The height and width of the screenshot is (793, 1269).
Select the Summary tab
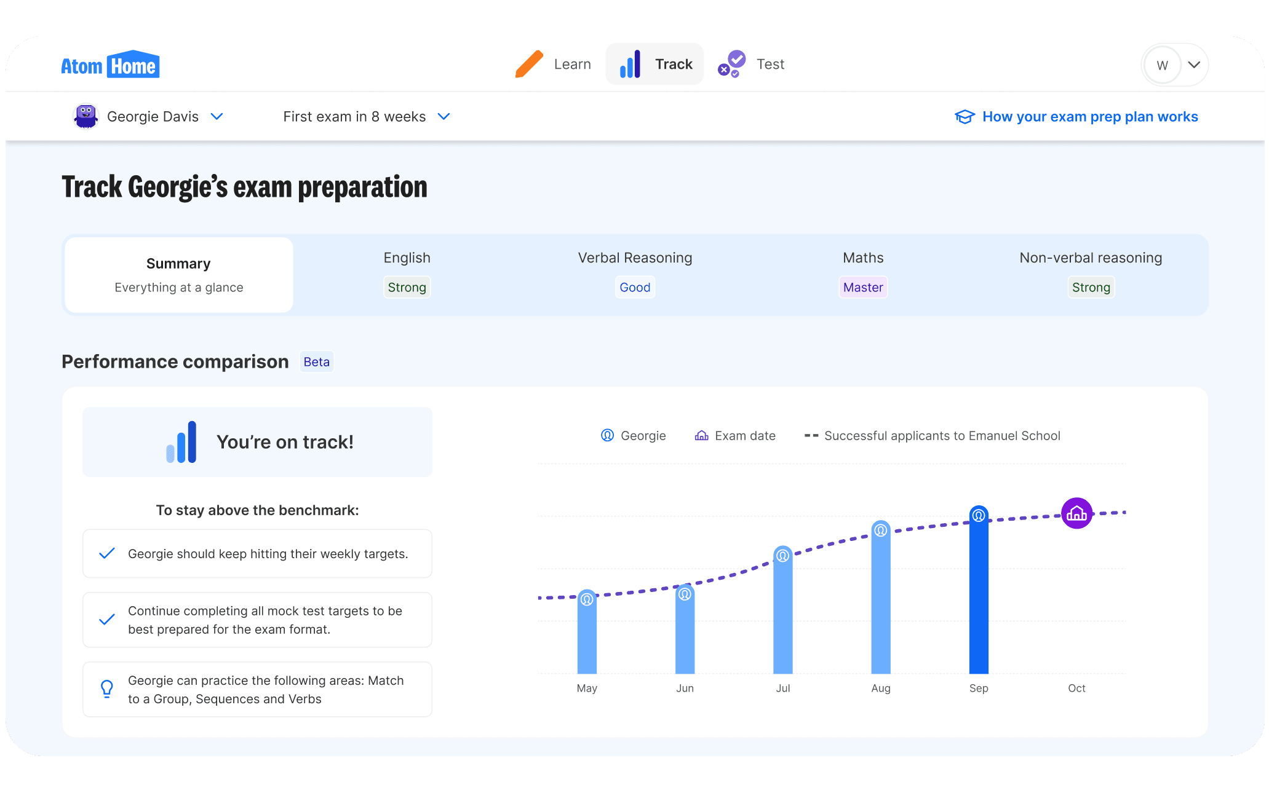pos(178,274)
